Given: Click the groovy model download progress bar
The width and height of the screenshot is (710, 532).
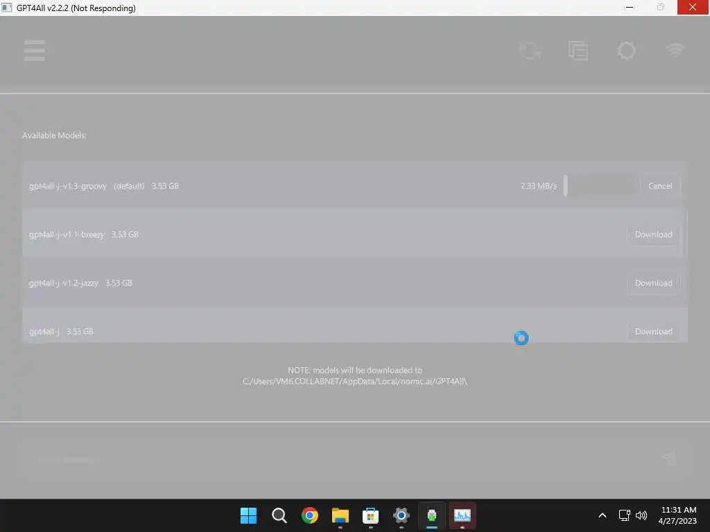Looking at the screenshot, I should pos(599,186).
